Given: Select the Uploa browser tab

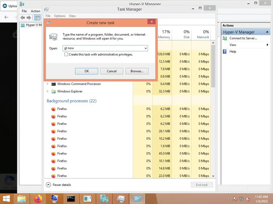Looking at the screenshot, I should (x=9, y=6).
